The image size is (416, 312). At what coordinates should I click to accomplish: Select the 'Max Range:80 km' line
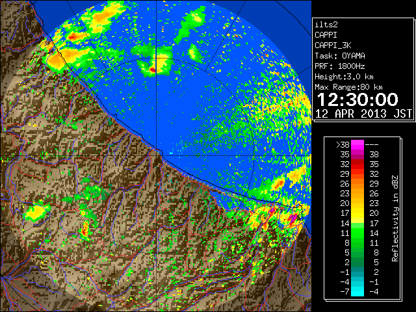348,87
